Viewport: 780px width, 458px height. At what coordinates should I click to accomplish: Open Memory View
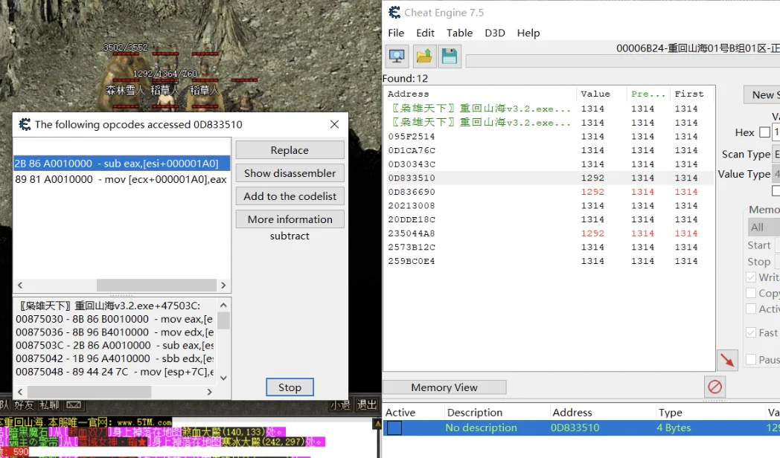tap(444, 387)
